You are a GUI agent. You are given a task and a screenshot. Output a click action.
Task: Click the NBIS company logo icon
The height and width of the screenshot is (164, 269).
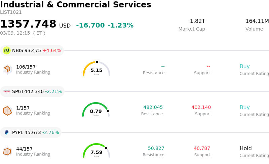(7, 50)
